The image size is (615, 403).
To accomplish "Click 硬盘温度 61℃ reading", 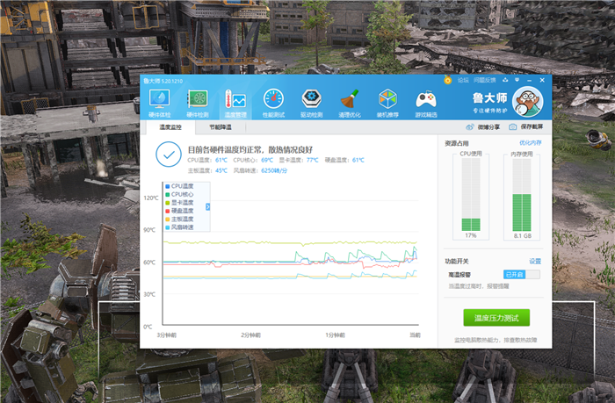I will point(344,160).
